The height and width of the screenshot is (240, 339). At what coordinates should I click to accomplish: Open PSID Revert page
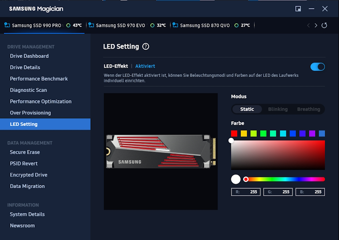(24, 164)
